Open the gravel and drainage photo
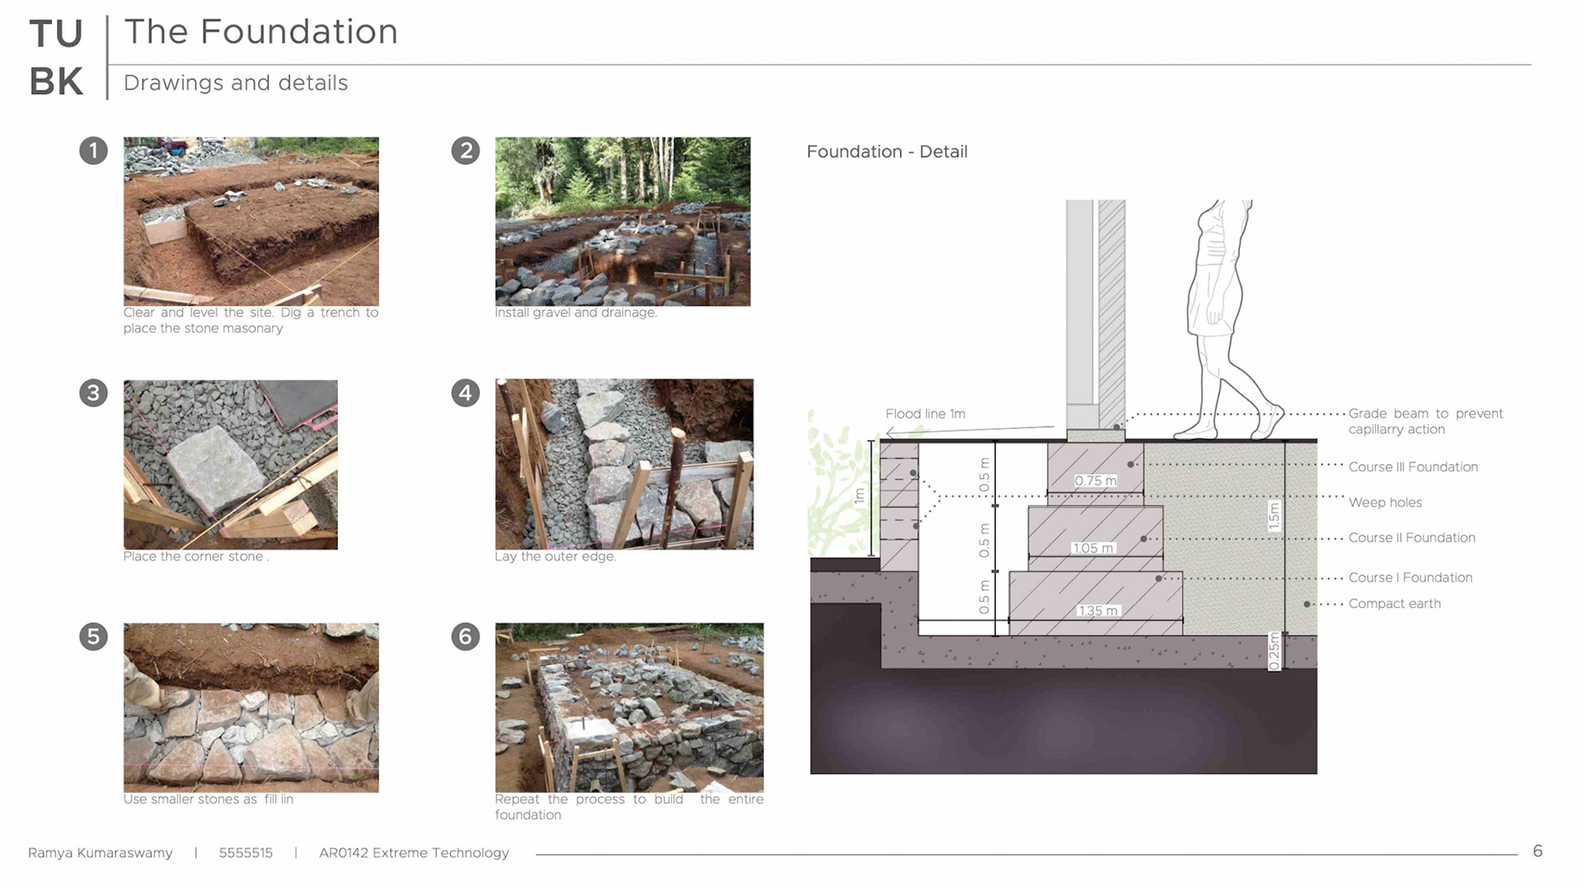 (x=622, y=221)
